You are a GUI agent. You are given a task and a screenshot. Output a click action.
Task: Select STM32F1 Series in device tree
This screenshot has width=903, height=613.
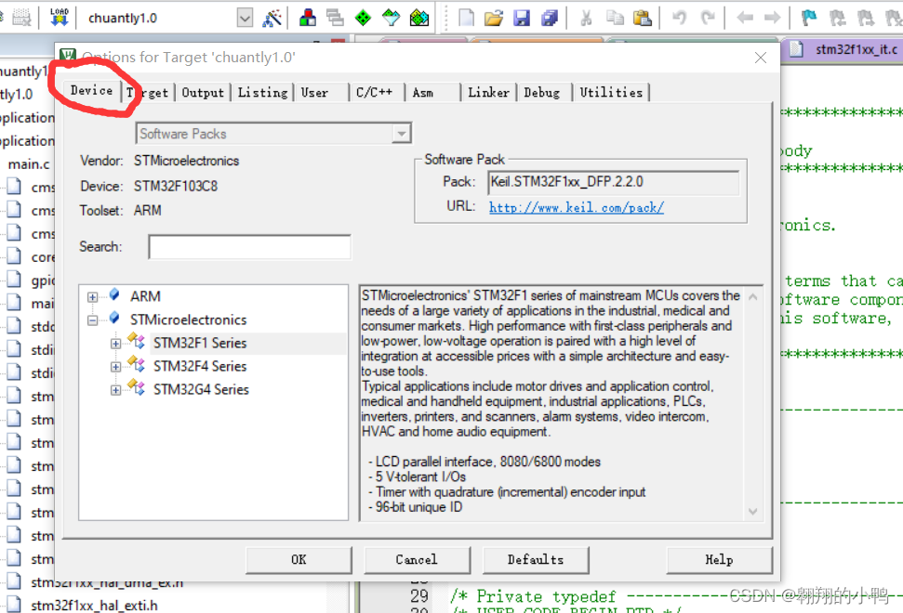(200, 344)
